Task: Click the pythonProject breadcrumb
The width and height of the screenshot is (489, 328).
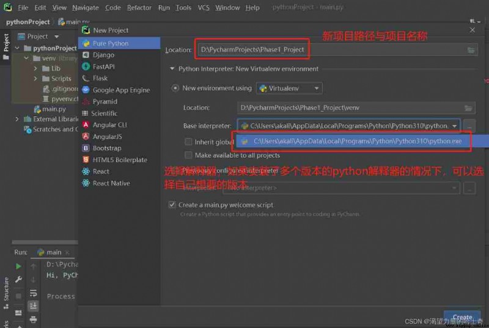Action: click(x=28, y=22)
